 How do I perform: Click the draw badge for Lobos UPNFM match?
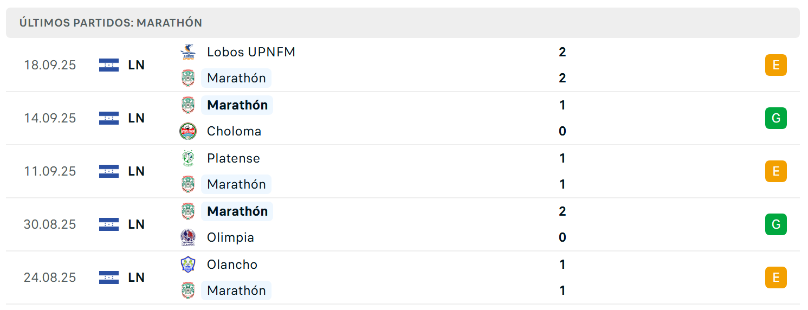[x=775, y=65]
